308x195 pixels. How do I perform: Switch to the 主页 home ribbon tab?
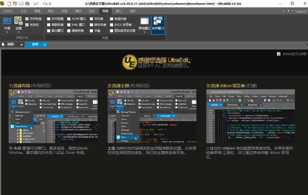[24, 11]
